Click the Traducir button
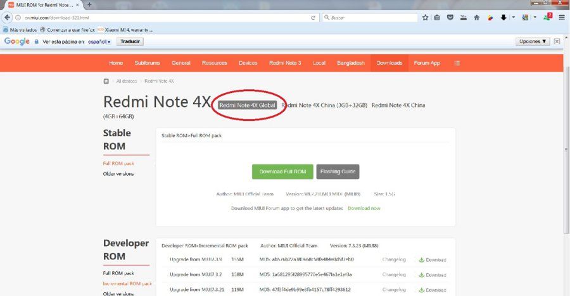This screenshot has height=296, width=570. [x=130, y=41]
